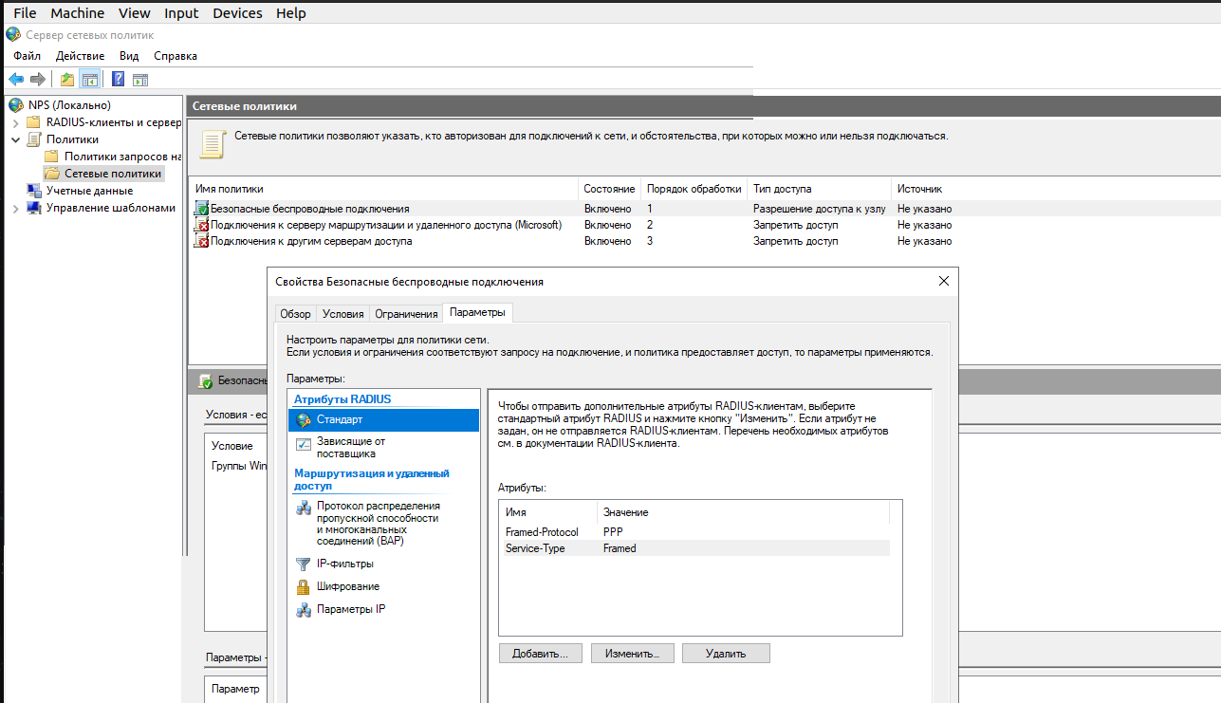Select Зависящие от поставщика attributes icon
The height and width of the screenshot is (703, 1221).
[x=304, y=443]
